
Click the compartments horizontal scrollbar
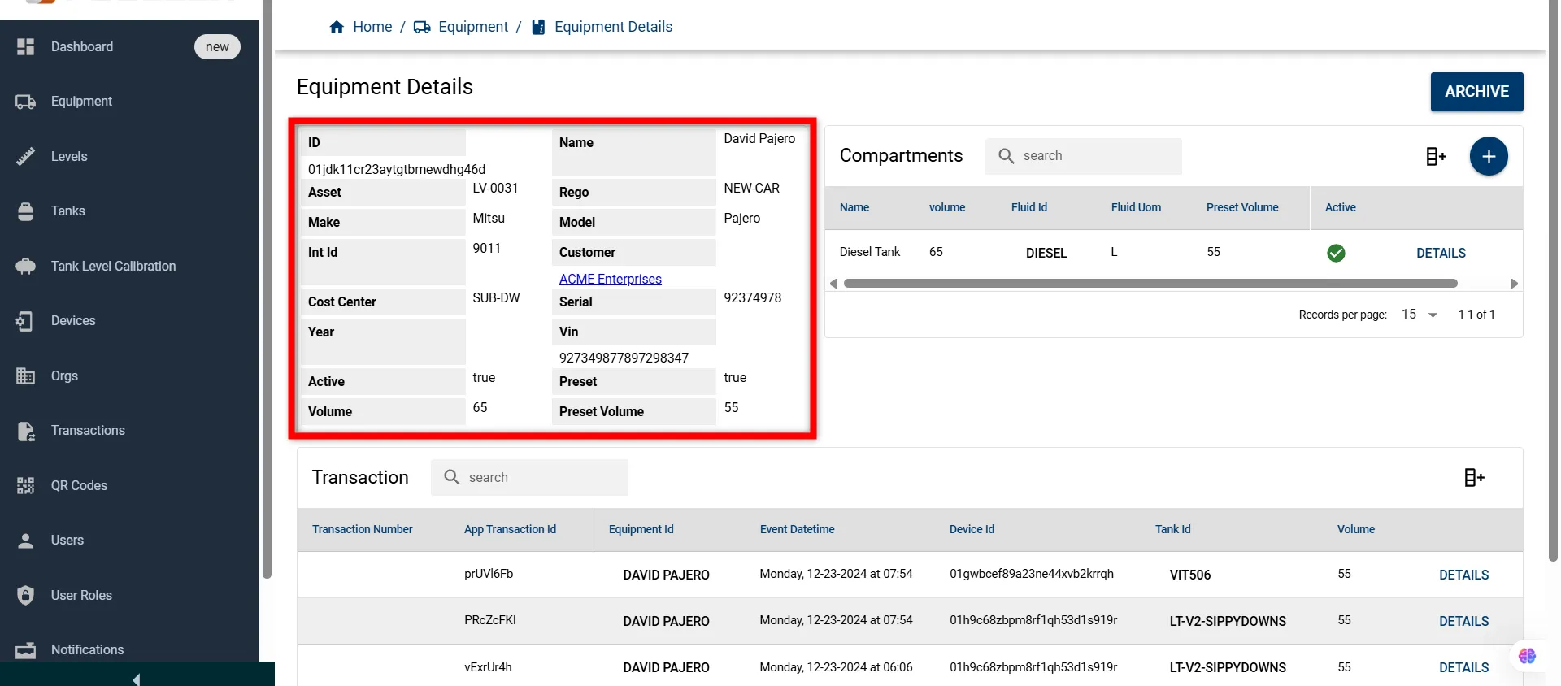[1150, 284]
